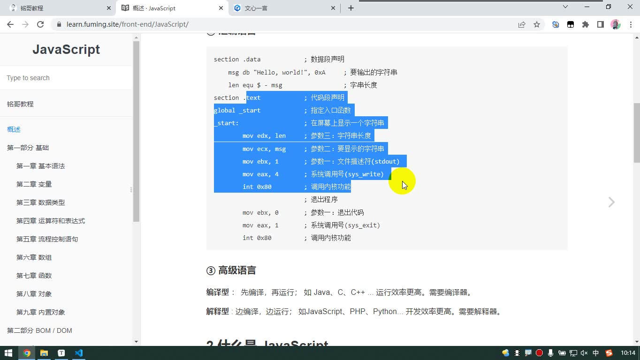The width and height of the screenshot is (640, 360).
Task: Click the microphone icon in system tray
Action: tap(550, 353)
